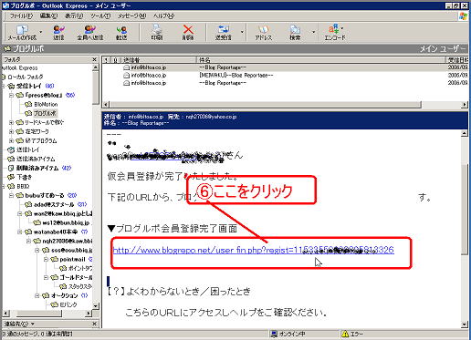The image size is (471, 340).
Task: Click the message preview vertical scrollbar down arrow
Action: pos(465,325)
